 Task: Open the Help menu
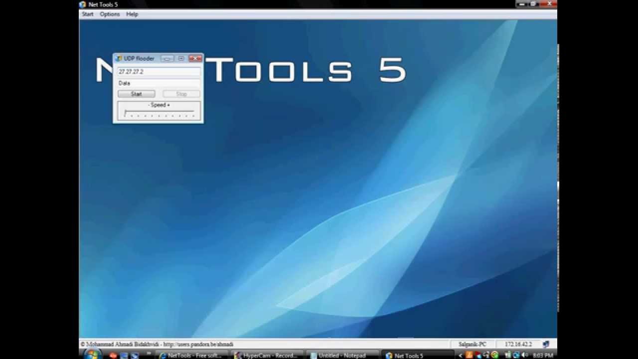coord(132,14)
